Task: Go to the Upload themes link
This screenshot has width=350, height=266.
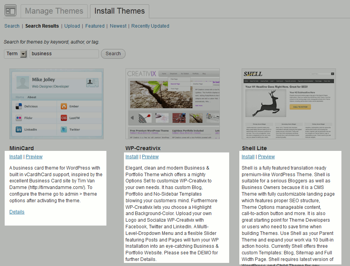Action: pyautogui.click(x=72, y=26)
